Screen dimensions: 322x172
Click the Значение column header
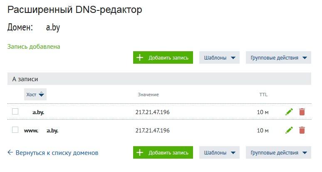[148, 95]
